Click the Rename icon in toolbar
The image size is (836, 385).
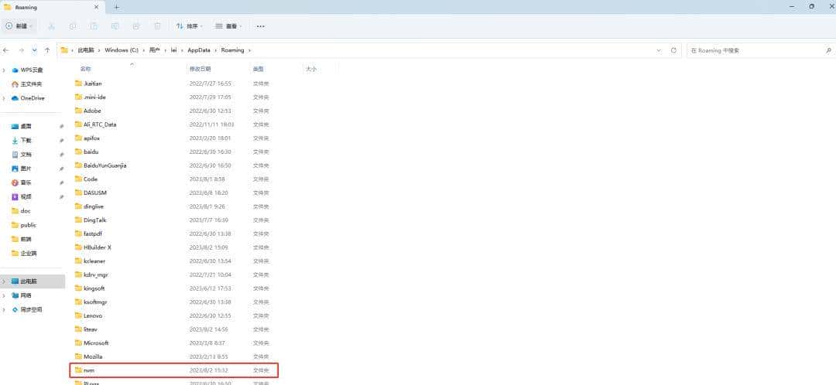pyautogui.click(x=115, y=26)
